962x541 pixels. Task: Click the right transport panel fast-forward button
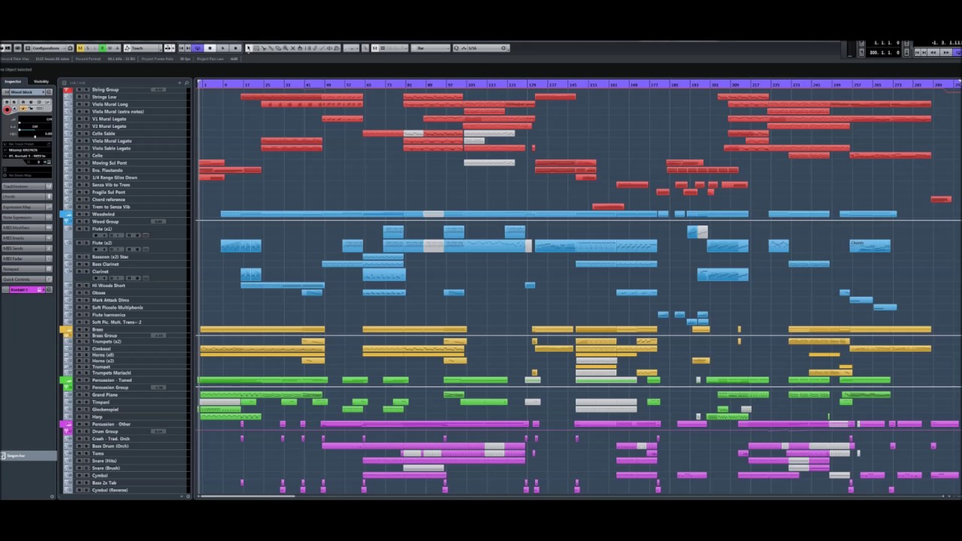coord(946,53)
